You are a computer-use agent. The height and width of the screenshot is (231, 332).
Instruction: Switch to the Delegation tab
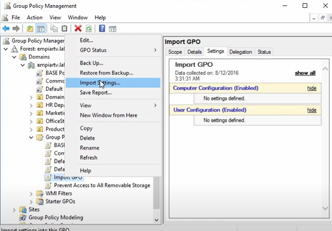click(x=241, y=52)
